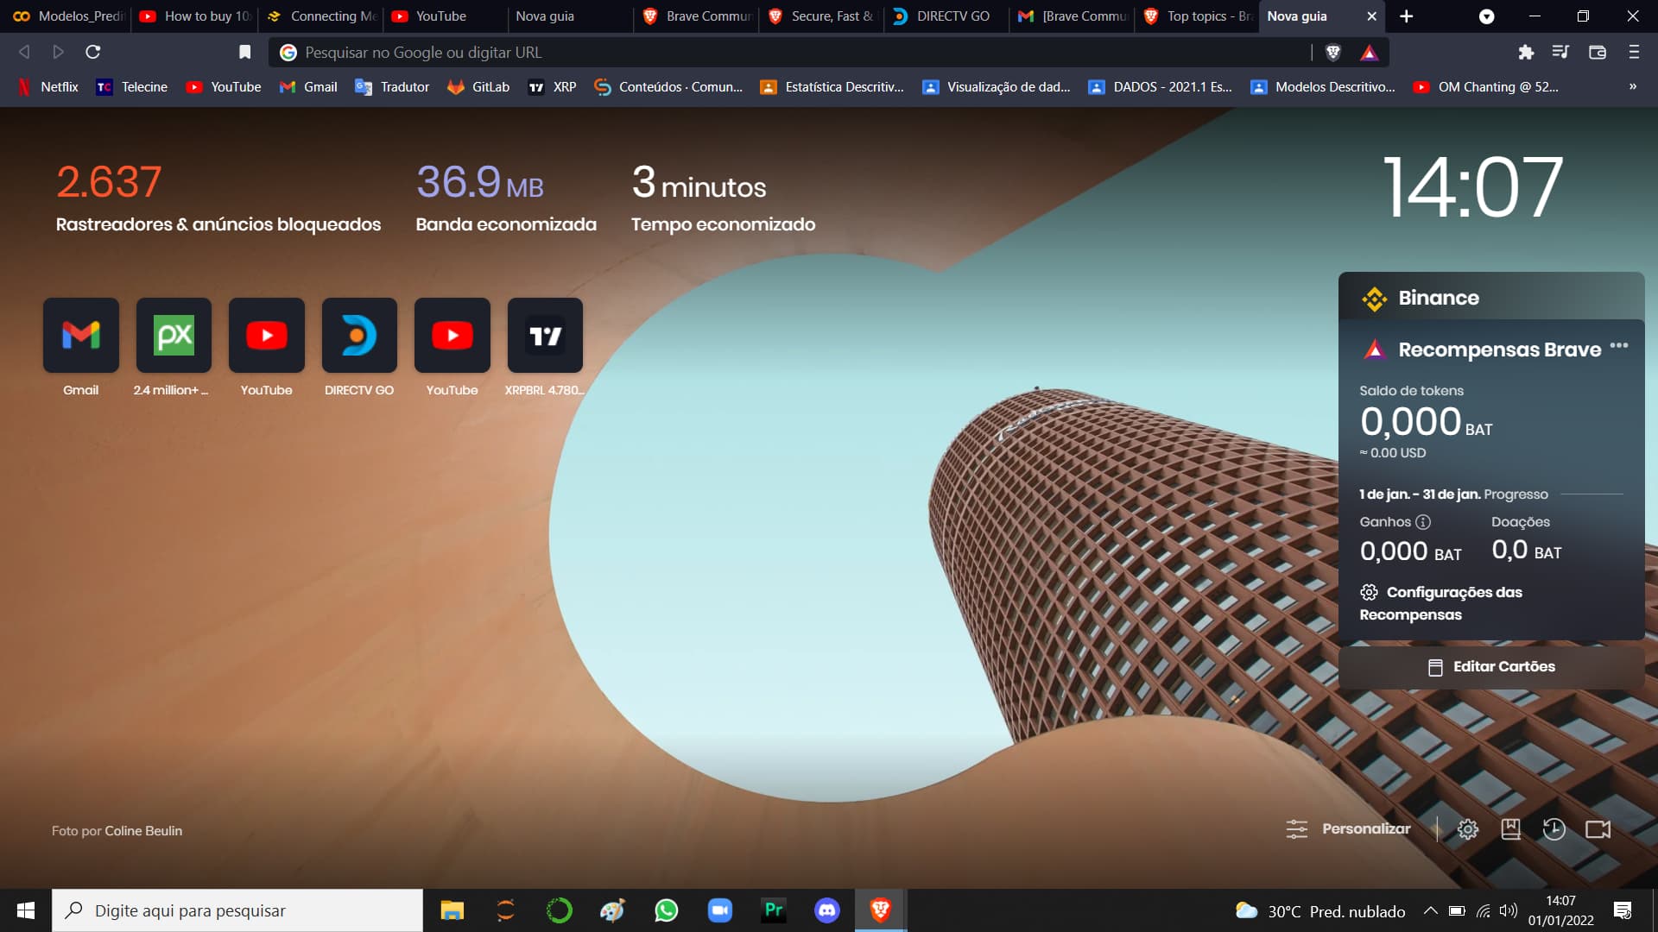The width and height of the screenshot is (1658, 932).
Task: Open the XRPBRL top site tile
Action: (x=545, y=337)
